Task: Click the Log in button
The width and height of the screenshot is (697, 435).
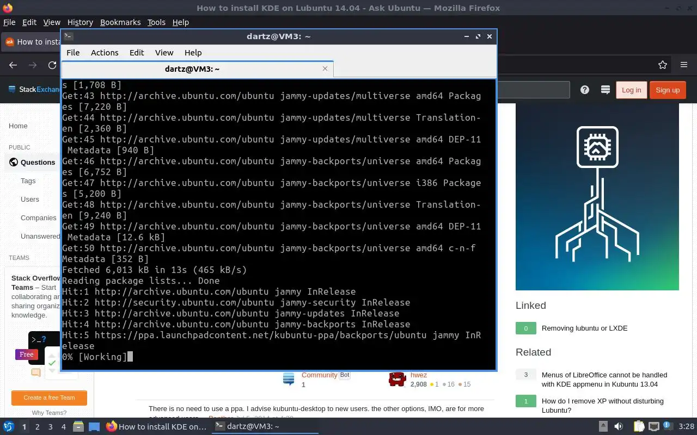Action: (631, 90)
